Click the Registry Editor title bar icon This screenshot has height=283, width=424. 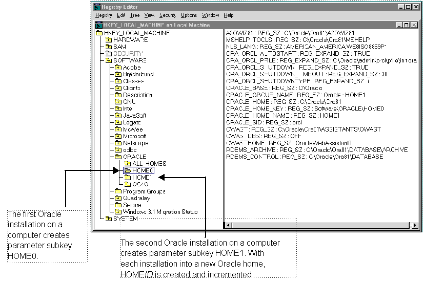pos(97,7)
